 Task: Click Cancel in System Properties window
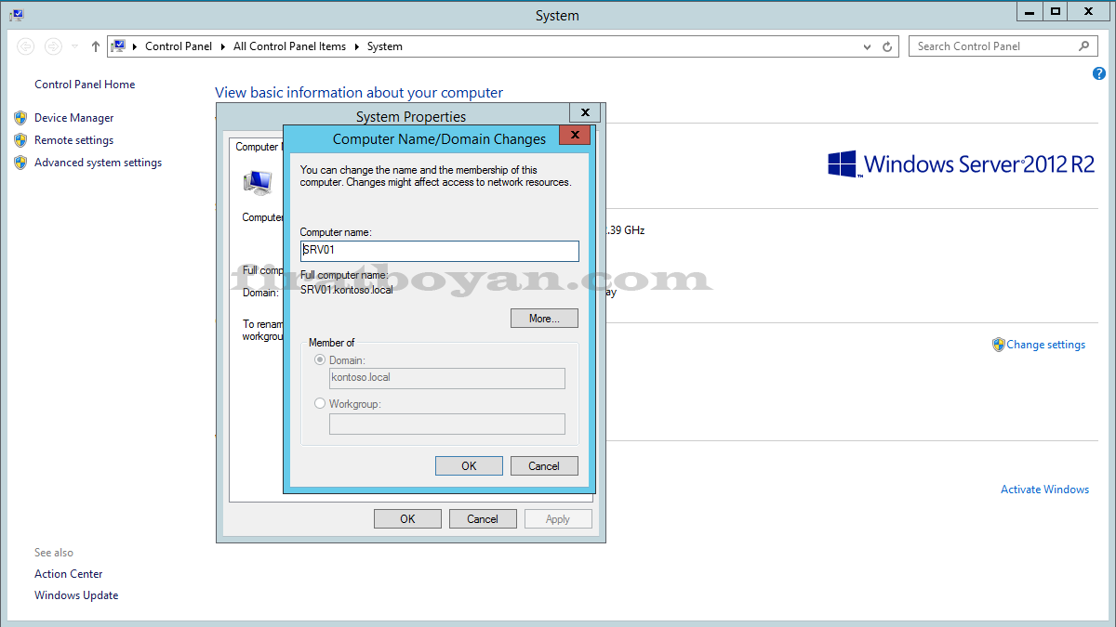(x=483, y=519)
